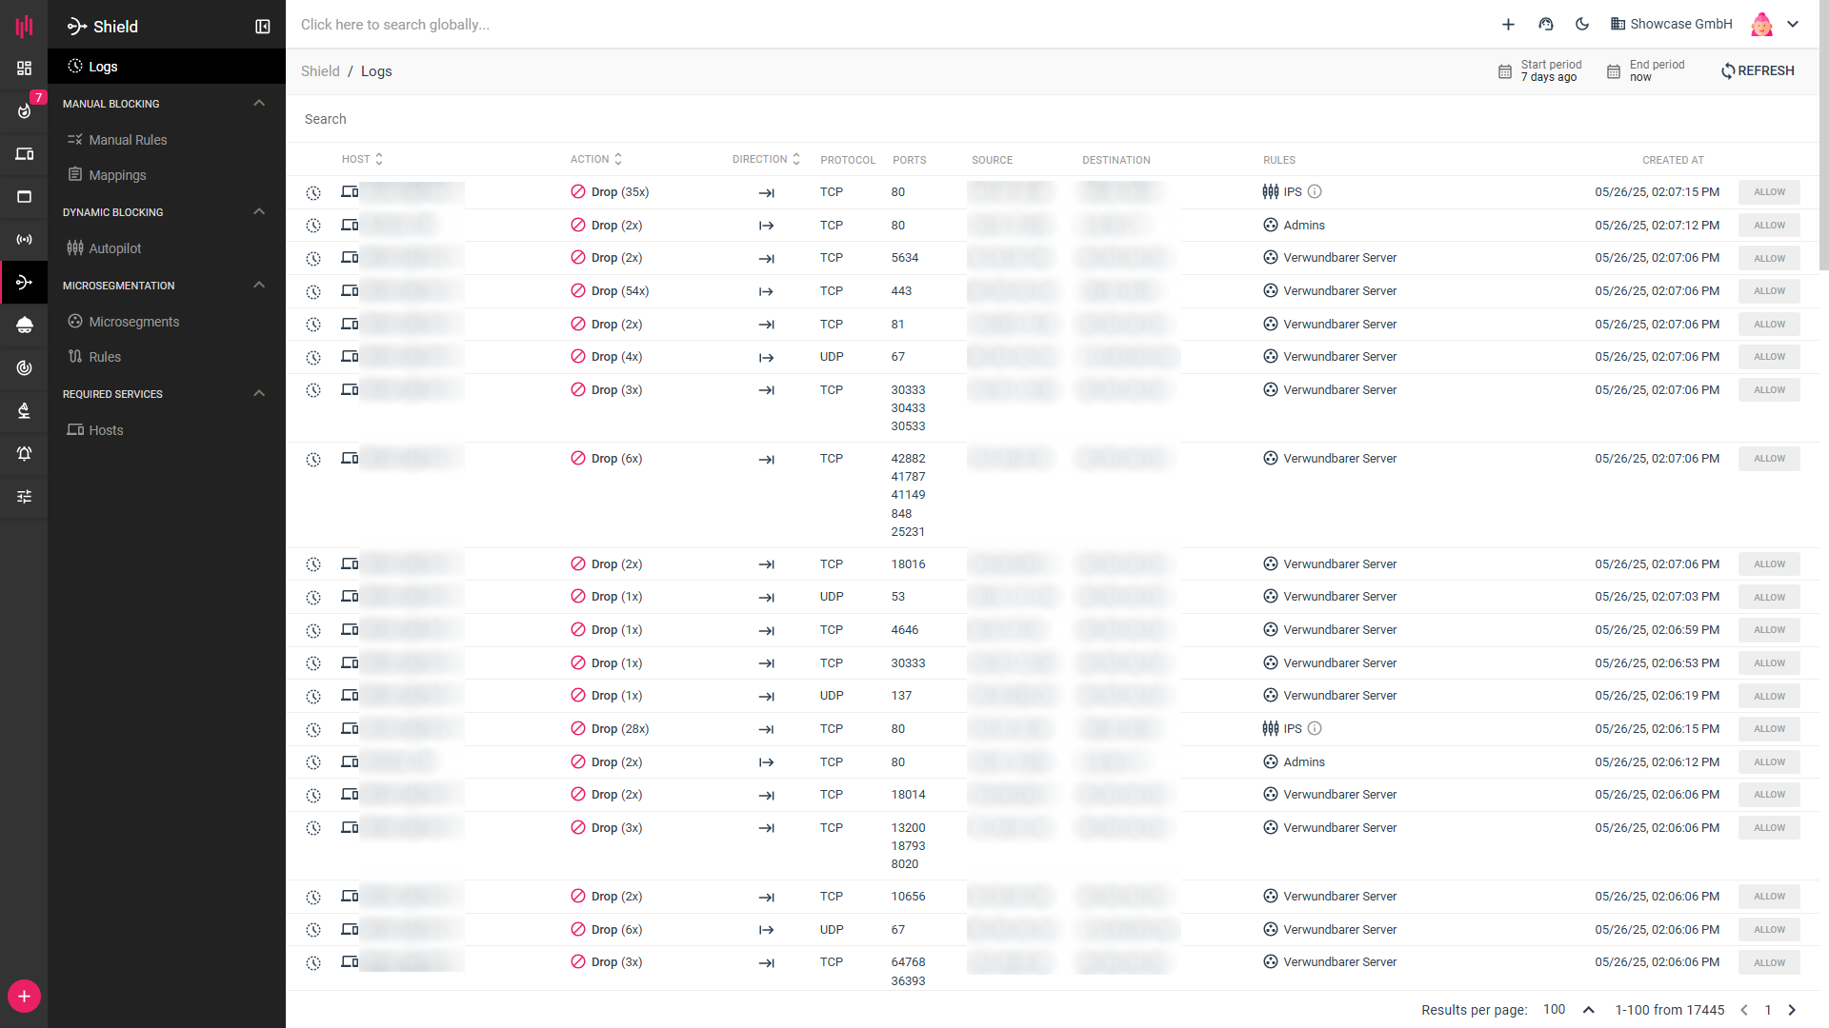1829x1028 pixels.
Task: Open the dashboard grid icon in left rail
Action: (25, 69)
